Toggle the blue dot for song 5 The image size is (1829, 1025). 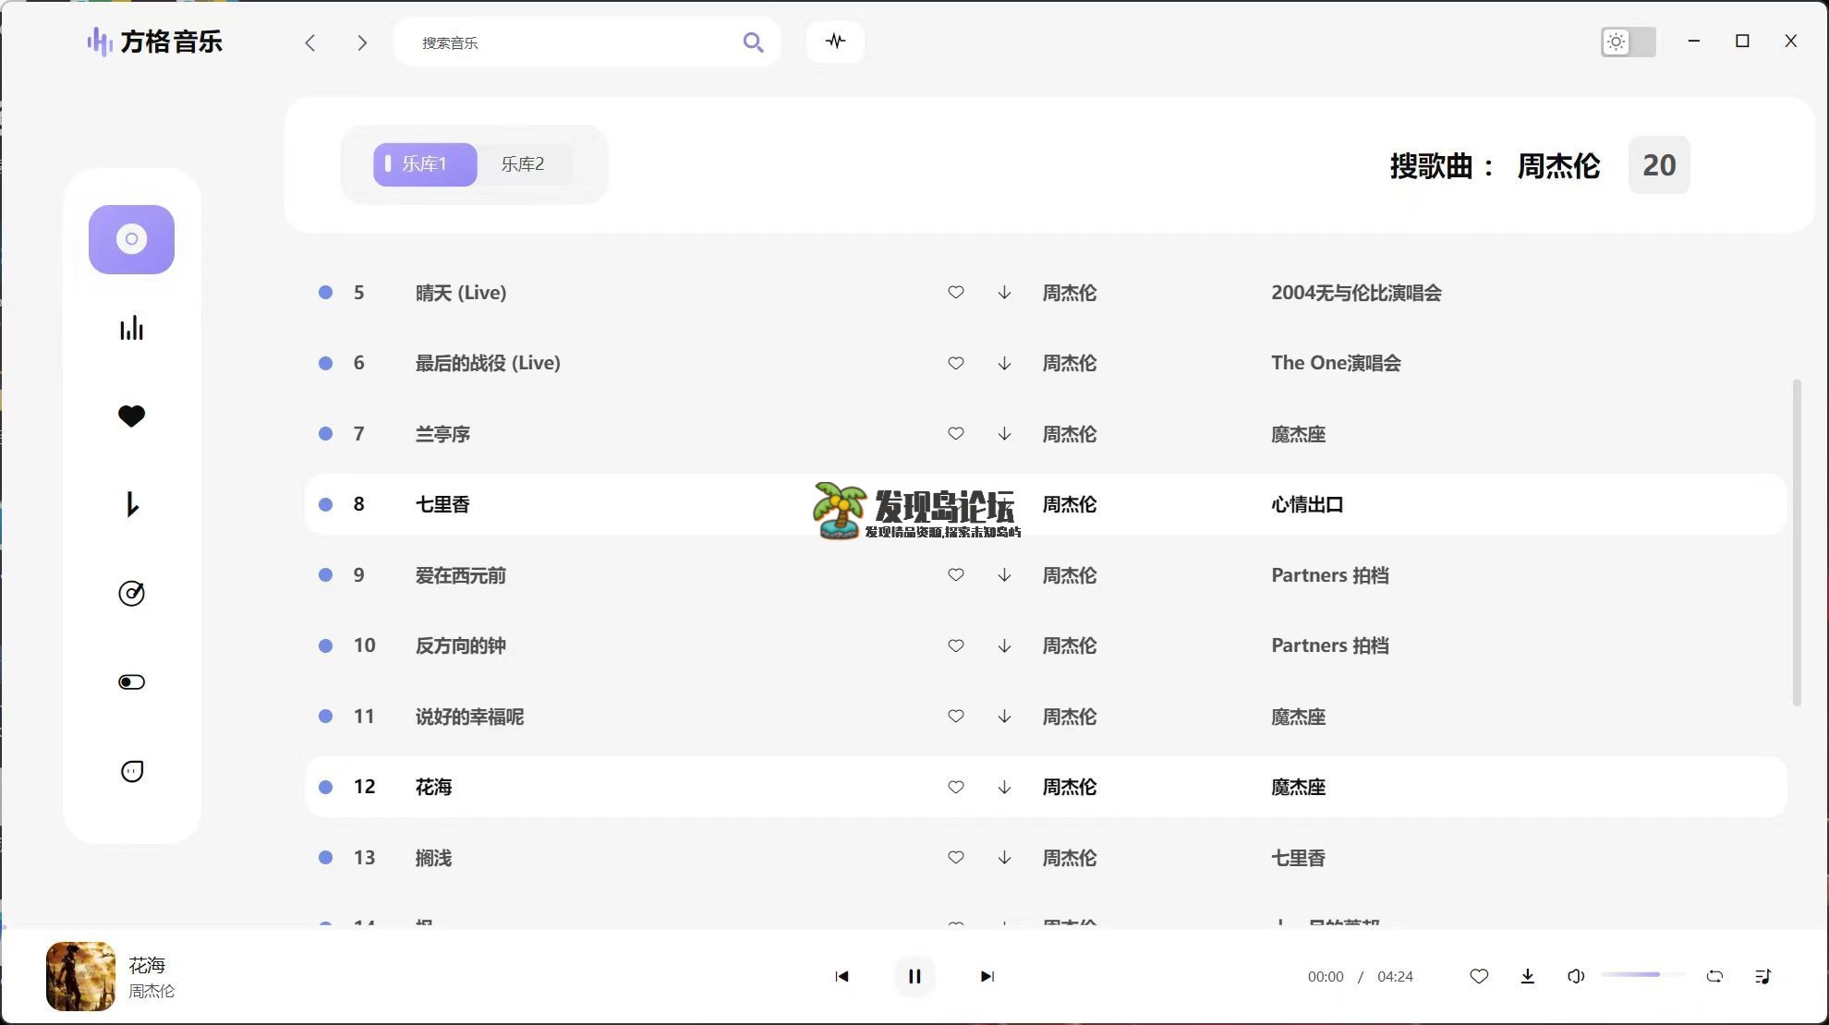325,293
